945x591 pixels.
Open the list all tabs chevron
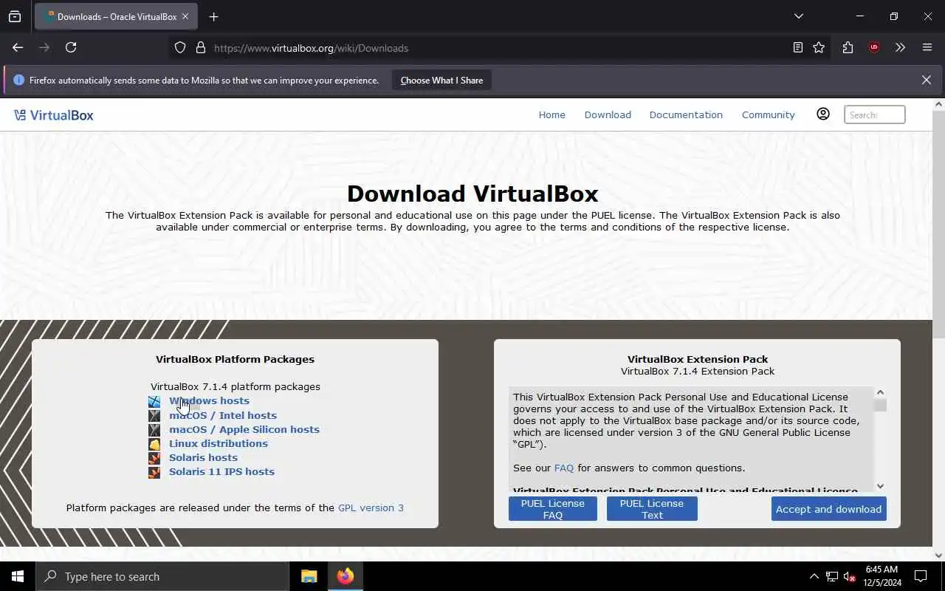(x=798, y=16)
